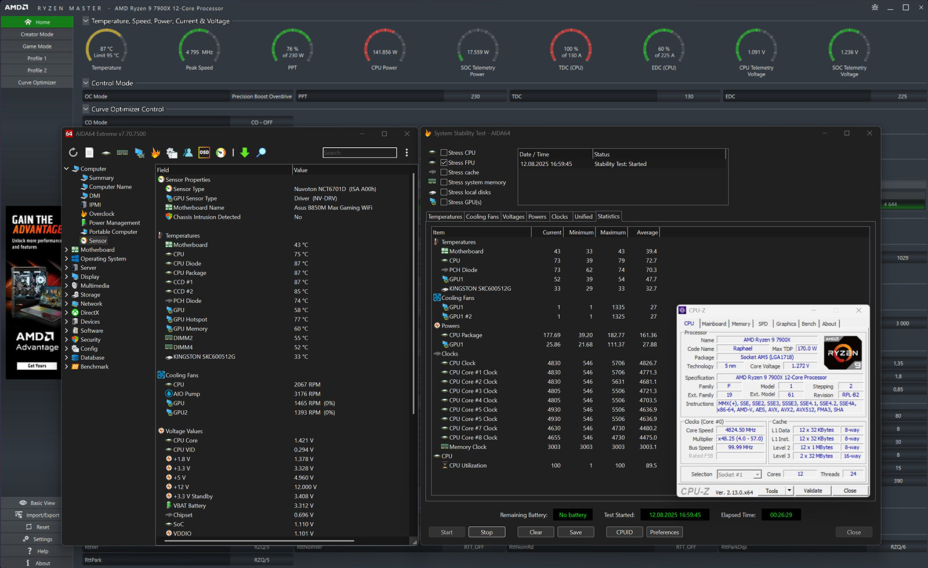This screenshot has height=568, width=928.
Task: Open the AIDA64 Report page icon
Action: tap(89, 152)
